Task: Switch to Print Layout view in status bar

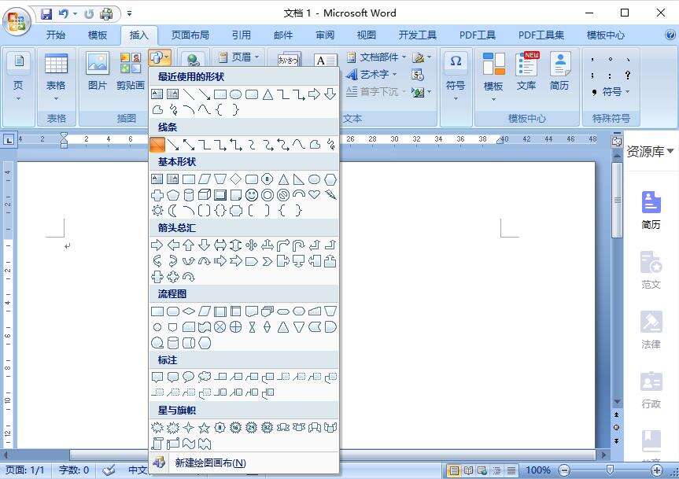Action: (454, 470)
